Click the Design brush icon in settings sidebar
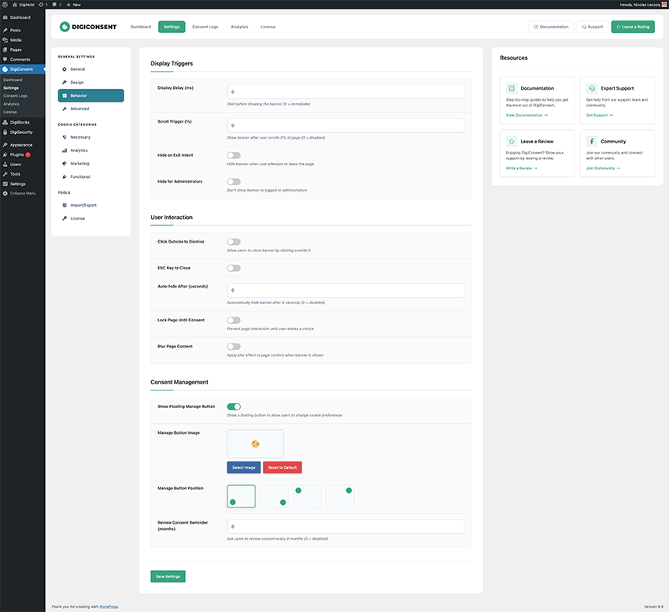This screenshot has height=612, width=669. coord(65,83)
